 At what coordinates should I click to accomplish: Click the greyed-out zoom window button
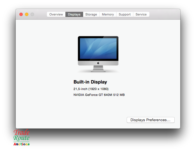coord(32,14)
